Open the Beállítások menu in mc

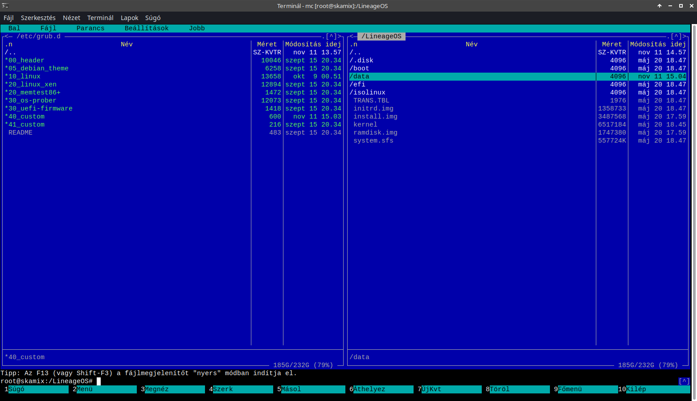[147, 28]
